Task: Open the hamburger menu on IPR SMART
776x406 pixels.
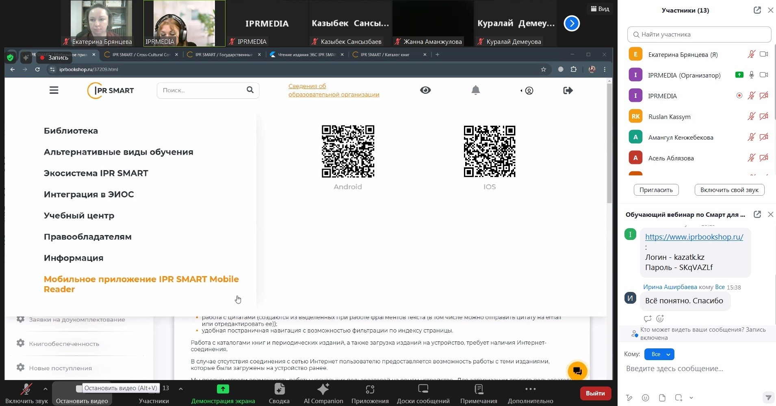Action: click(x=54, y=90)
